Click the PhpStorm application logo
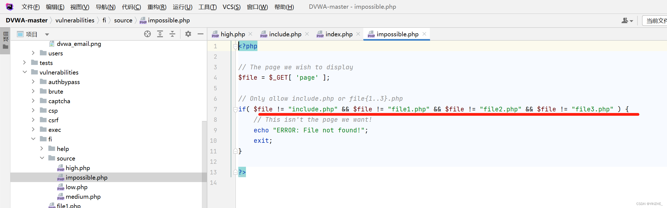 (x=10, y=7)
